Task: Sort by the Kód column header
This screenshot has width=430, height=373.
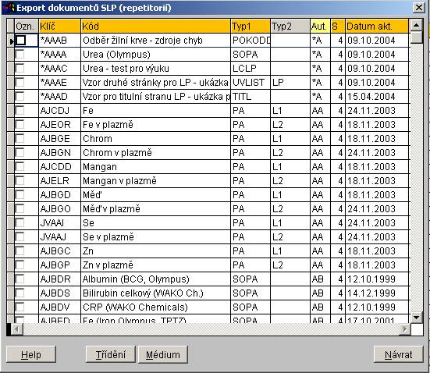Action: tap(156, 27)
